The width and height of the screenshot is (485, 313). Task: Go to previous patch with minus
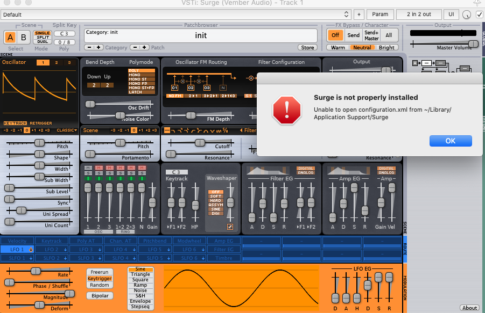pos(135,47)
